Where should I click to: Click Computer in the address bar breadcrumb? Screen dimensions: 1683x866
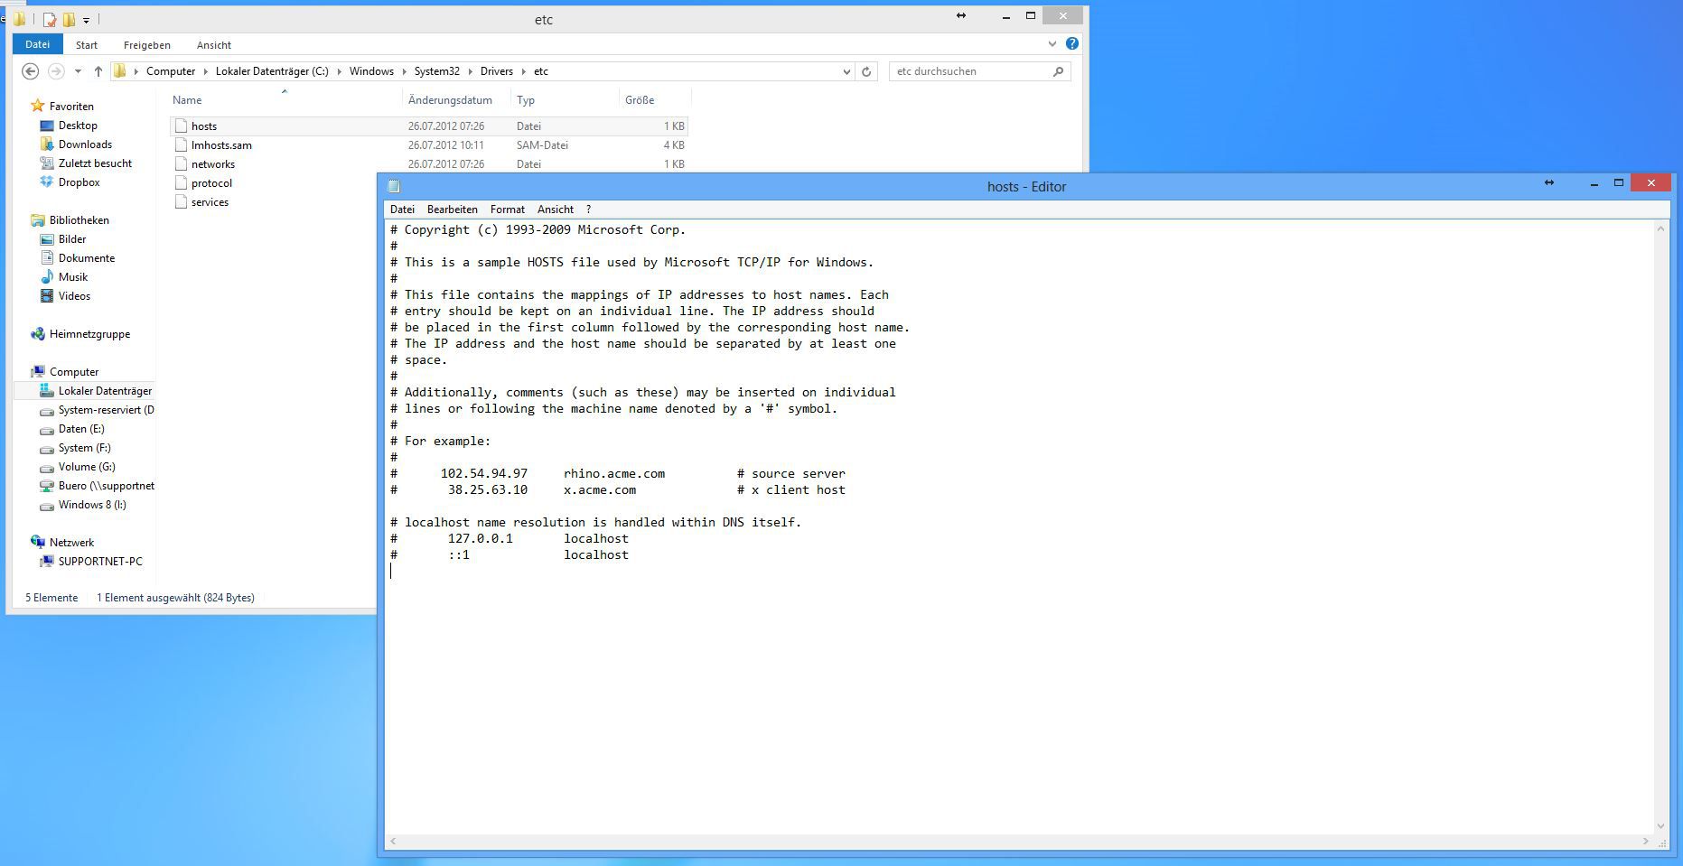pyautogui.click(x=171, y=71)
